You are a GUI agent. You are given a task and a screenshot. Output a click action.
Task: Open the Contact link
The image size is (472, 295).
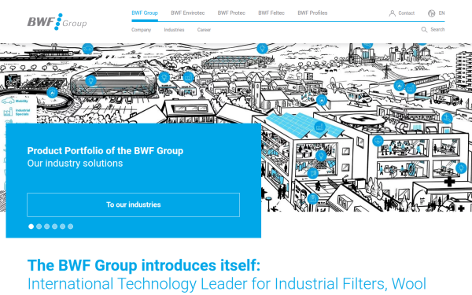(407, 13)
